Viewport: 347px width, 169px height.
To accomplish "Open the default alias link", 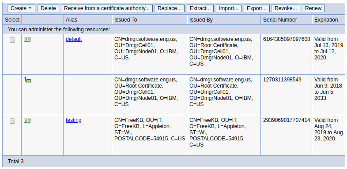I will click(x=74, y=39).
